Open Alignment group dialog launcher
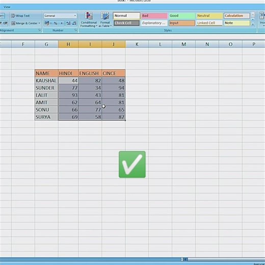The image size is (265, 265). coord(40,30)
